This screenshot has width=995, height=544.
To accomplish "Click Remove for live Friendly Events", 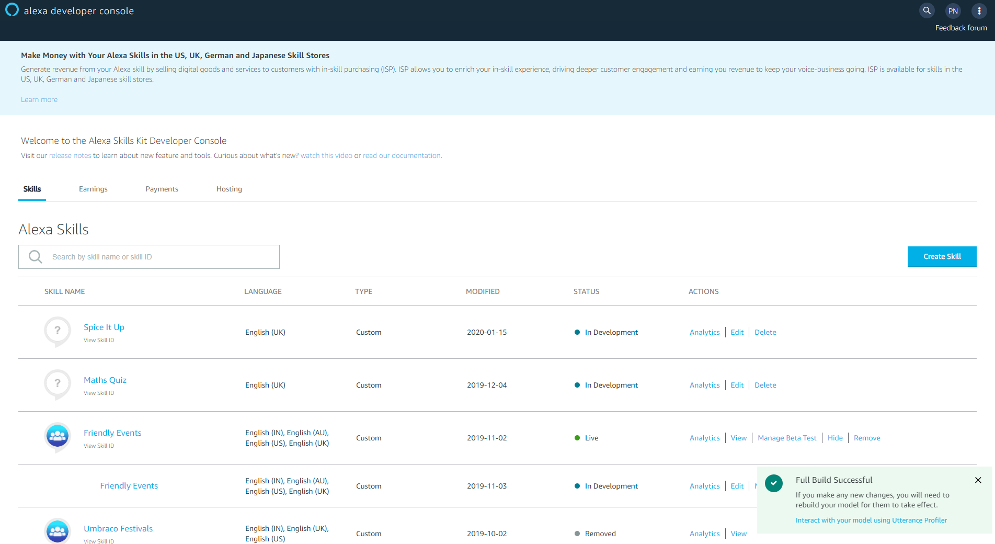I will (x=867, y=438).
